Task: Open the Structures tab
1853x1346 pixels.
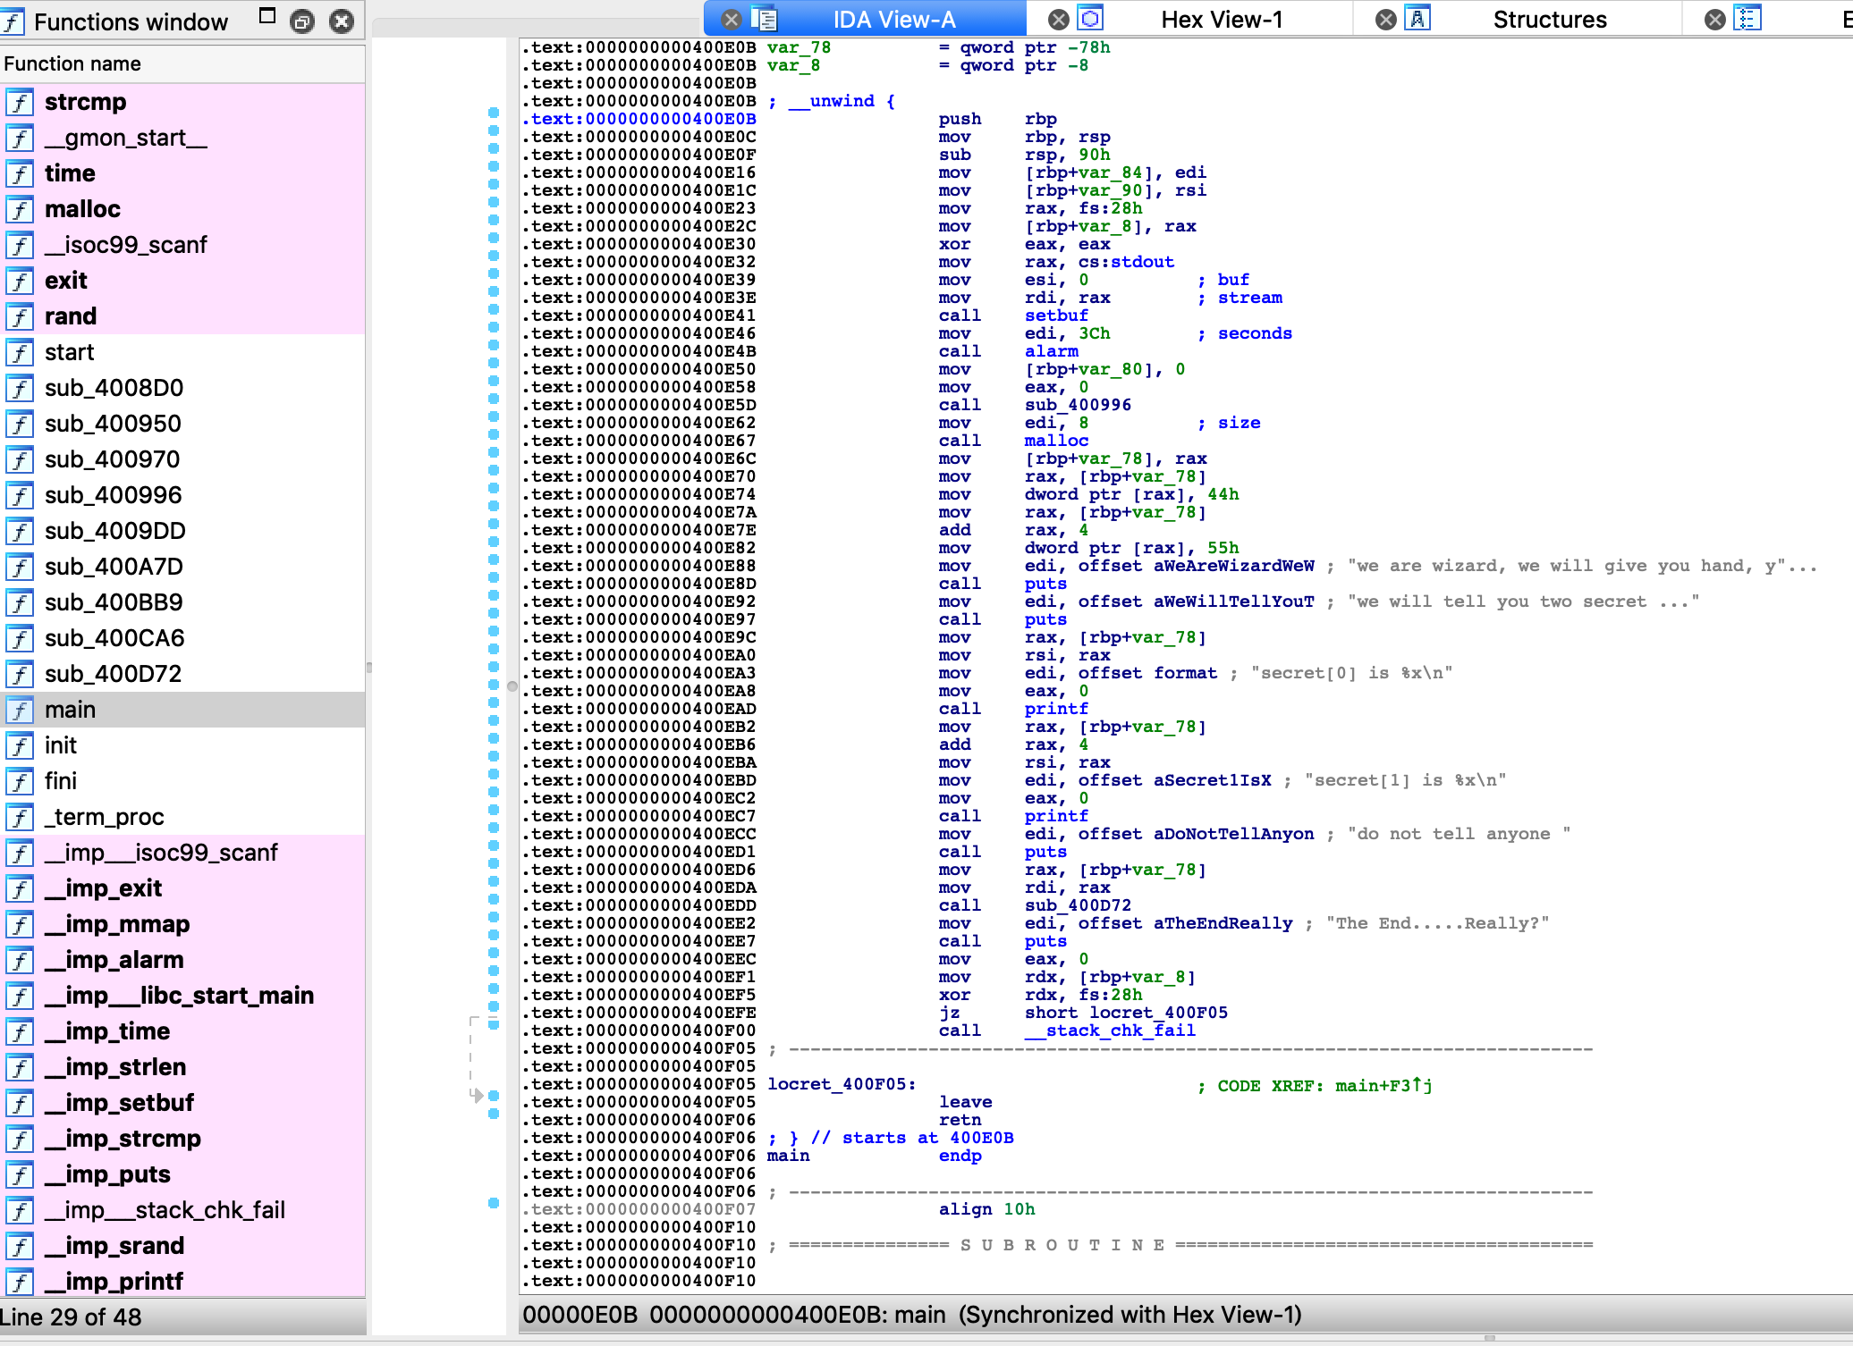Action: pos(1549,20)
